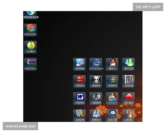
Task: Start 腾讯QQ penguin icon
Action: coord(112,64)
